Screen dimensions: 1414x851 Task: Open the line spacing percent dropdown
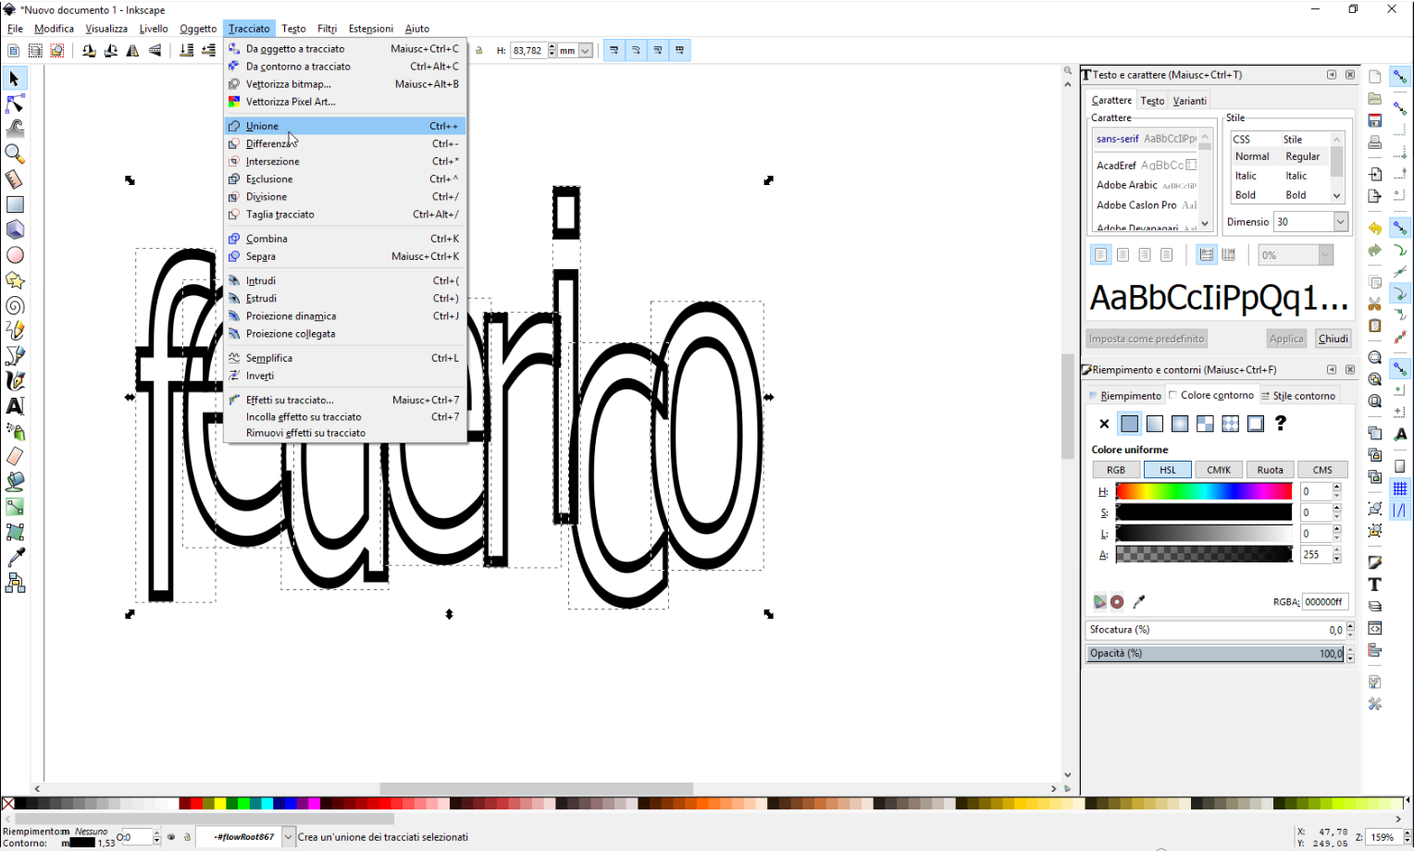pyautogui.click(x=1325, y=254)
